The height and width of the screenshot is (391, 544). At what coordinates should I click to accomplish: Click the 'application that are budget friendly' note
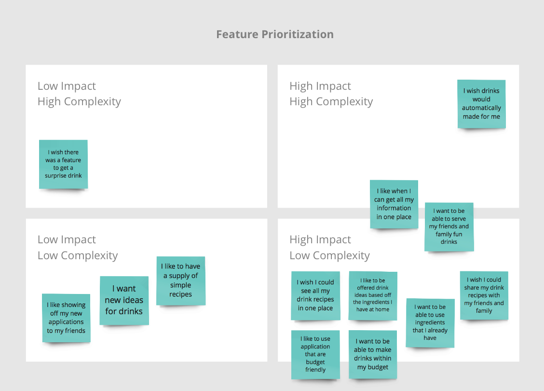point(315,354)
